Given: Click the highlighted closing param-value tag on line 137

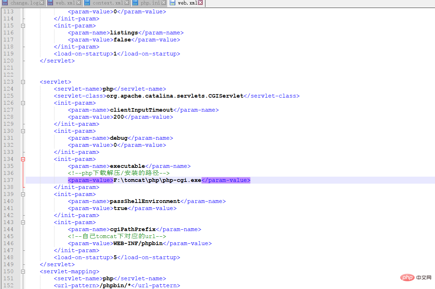Looking at the screenshot, I should (226, 180).
